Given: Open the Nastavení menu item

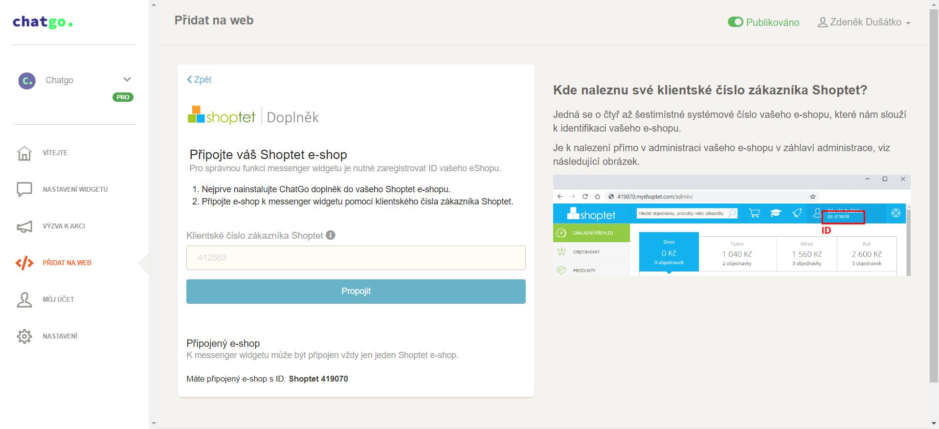Looking at the screenshot, I should click(60, 336).
